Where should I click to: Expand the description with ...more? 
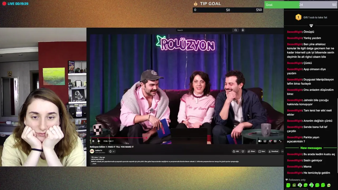coord(94,164)
